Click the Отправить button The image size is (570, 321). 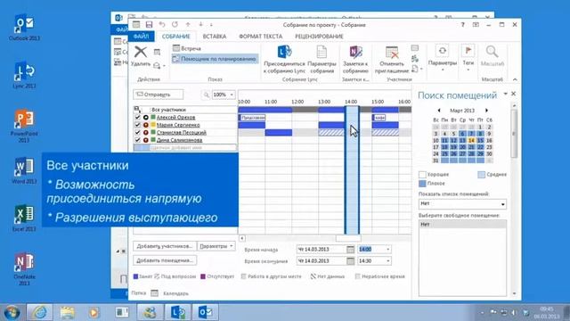tap(159, 95)
